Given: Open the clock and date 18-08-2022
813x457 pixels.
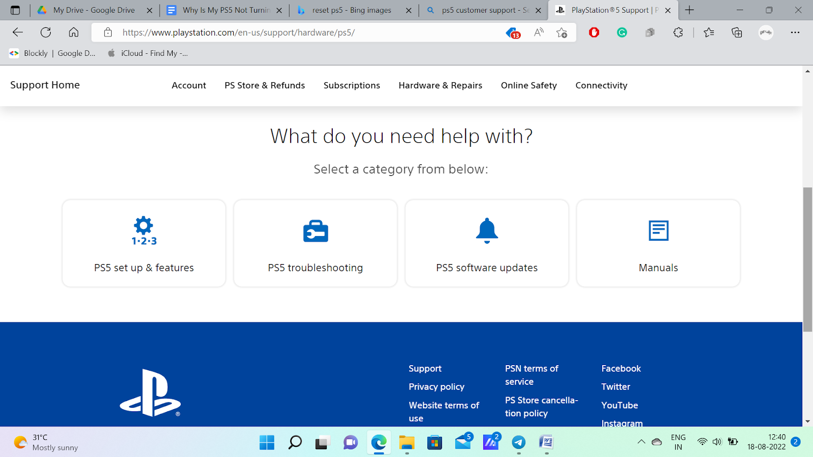Looking at the screenshot, I should click(766, 442).
